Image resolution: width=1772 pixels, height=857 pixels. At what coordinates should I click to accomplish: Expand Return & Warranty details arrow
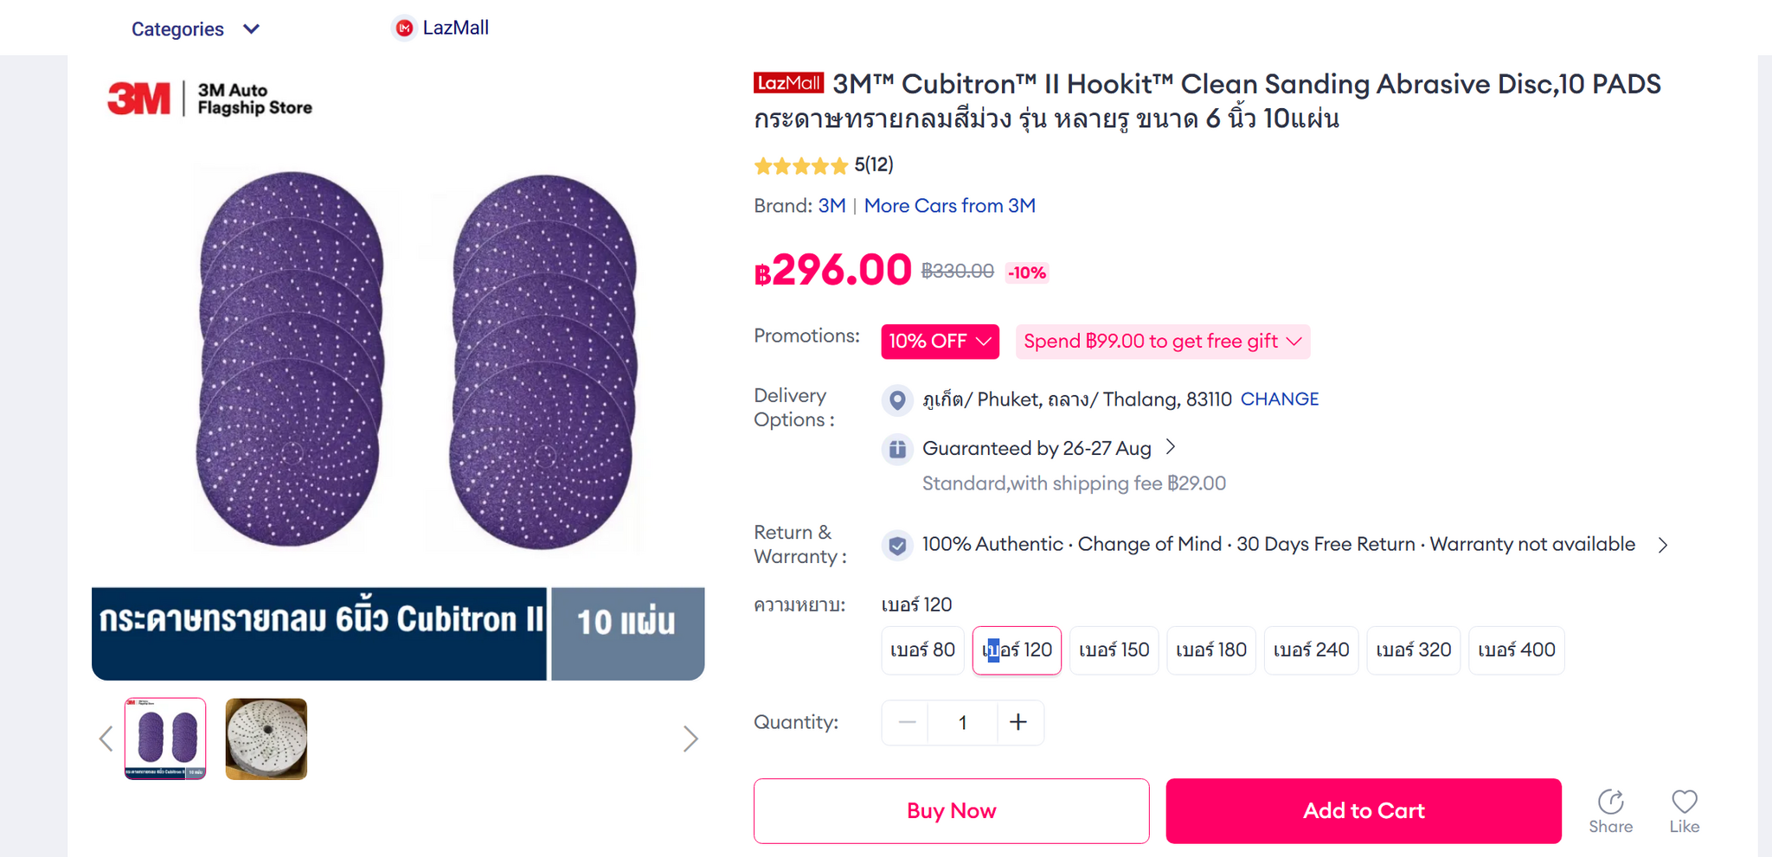pyautogui.click(x=1662, y=545)
